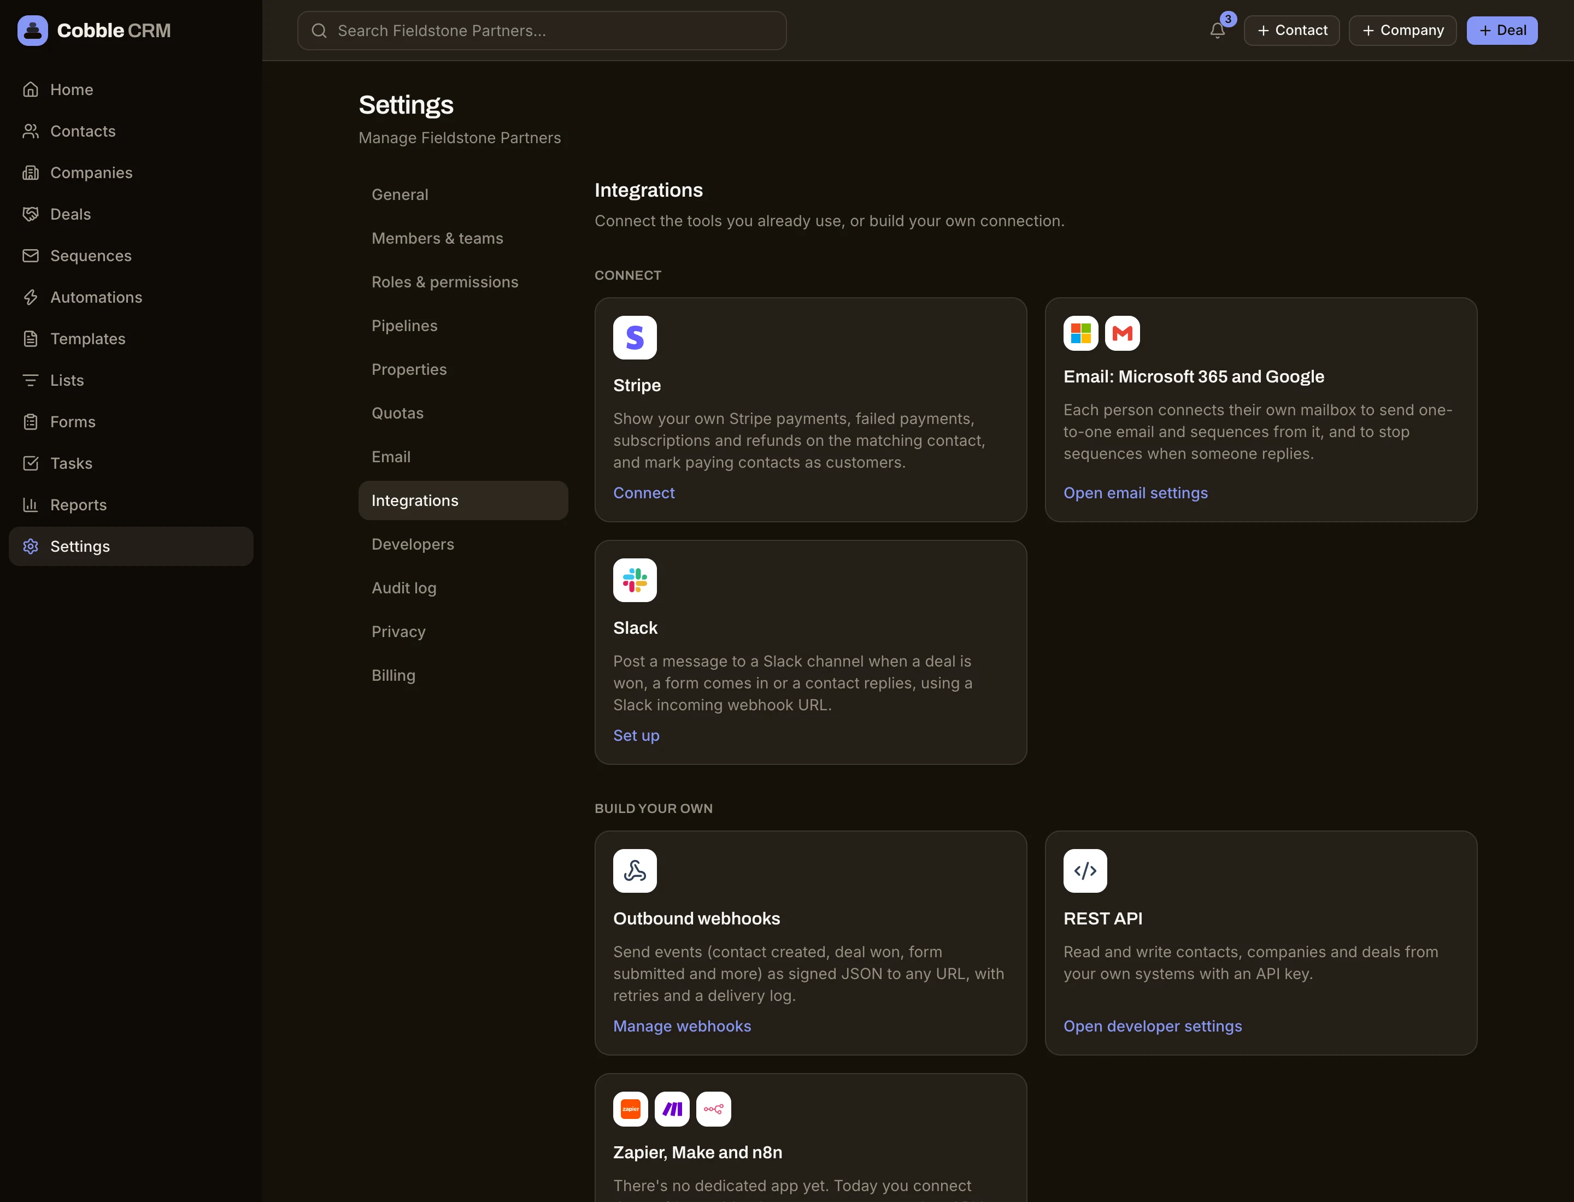This screenshot has height=1202, width=1574.
Task: Click Open email settings link
Action: click(x=1136, y=493)
